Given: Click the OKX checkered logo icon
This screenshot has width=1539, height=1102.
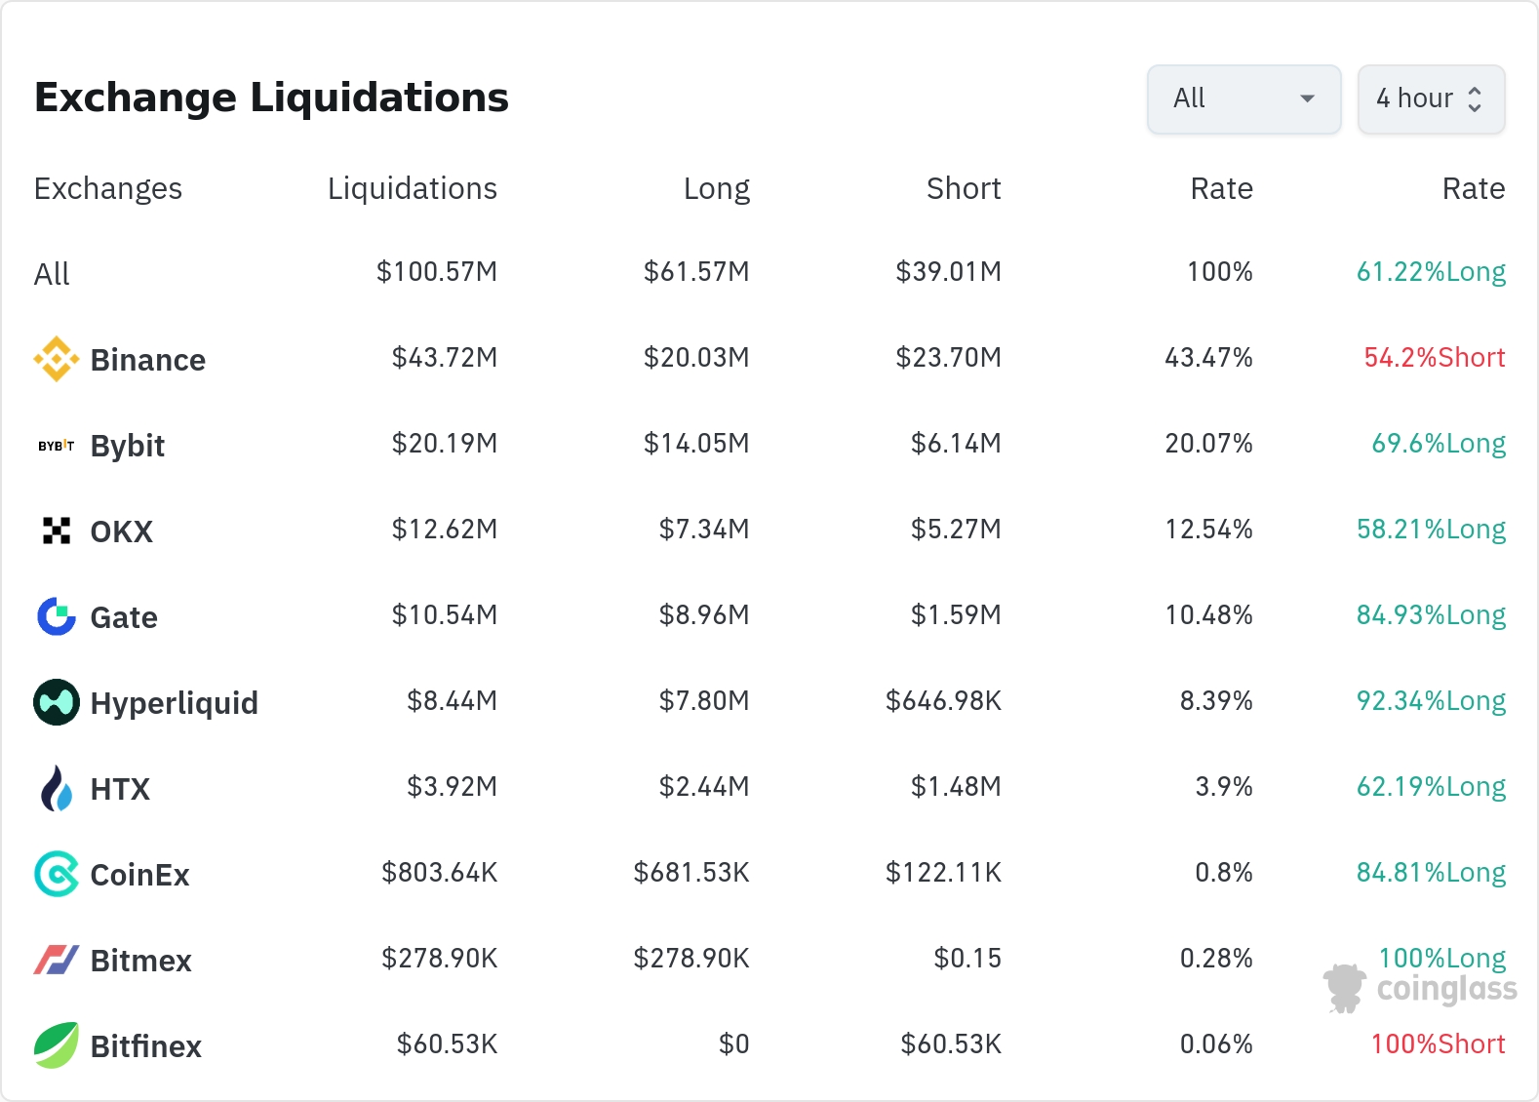Looking at the screenshot, I should 57,531.
